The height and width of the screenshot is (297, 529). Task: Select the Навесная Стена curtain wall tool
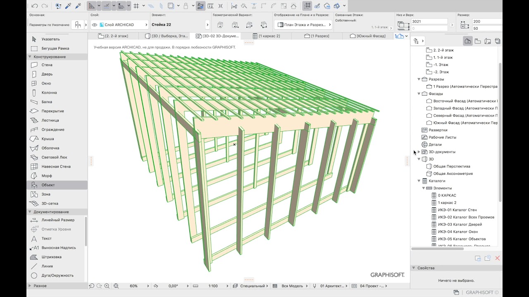point(57,167)
